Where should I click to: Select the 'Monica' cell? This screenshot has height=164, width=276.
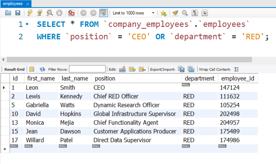pos(41,123)
